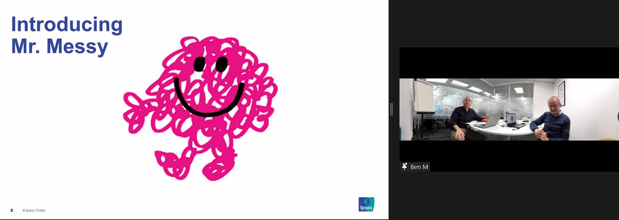Click the divider handle between slide and video
Viewport: 619px width, 220px height.
(x=392, y=109)
